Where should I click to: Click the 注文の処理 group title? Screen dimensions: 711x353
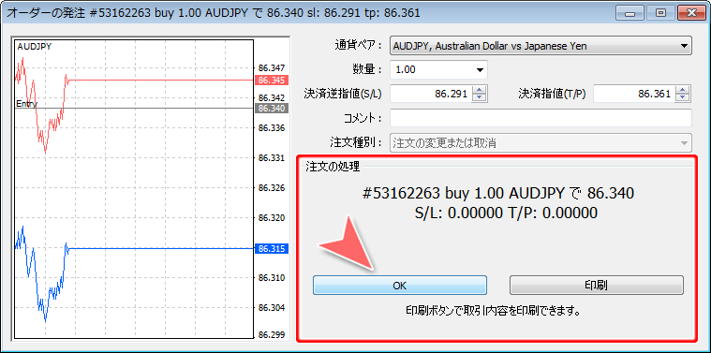click(333, 167)
